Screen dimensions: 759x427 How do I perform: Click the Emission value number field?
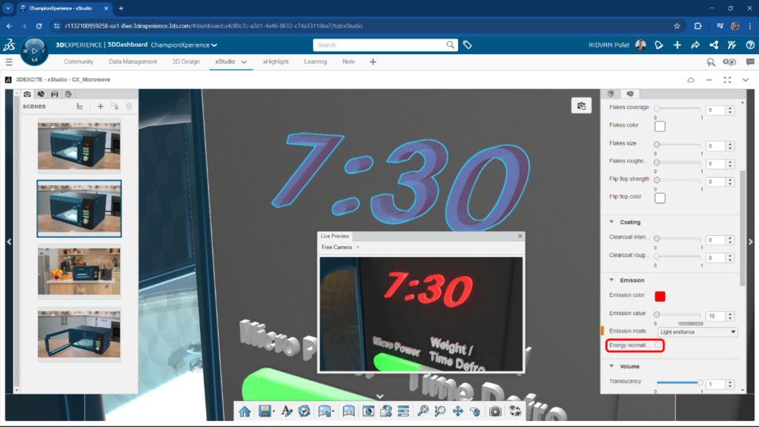tap(715, 316)
